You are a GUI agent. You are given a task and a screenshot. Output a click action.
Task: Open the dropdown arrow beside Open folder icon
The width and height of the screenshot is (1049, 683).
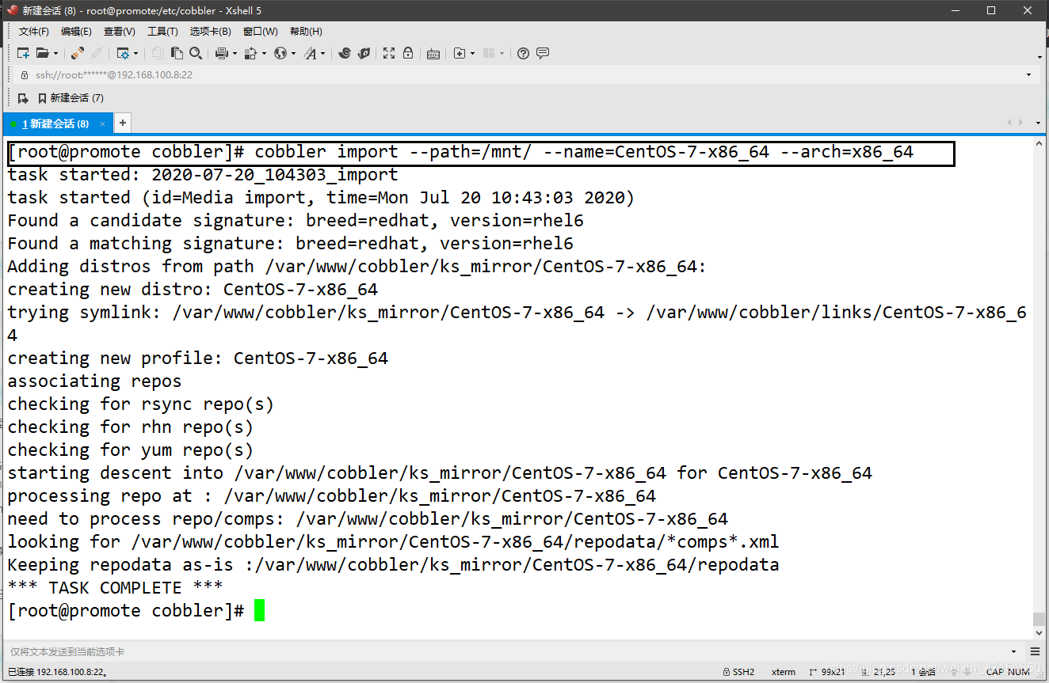pos(55,54)
